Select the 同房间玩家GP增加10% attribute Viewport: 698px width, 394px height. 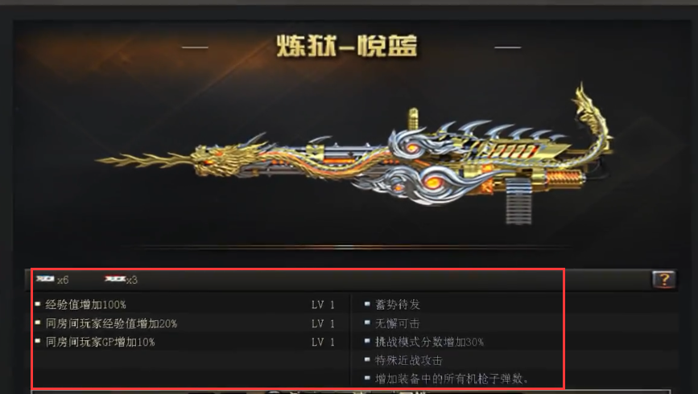(x=100, y=342)
